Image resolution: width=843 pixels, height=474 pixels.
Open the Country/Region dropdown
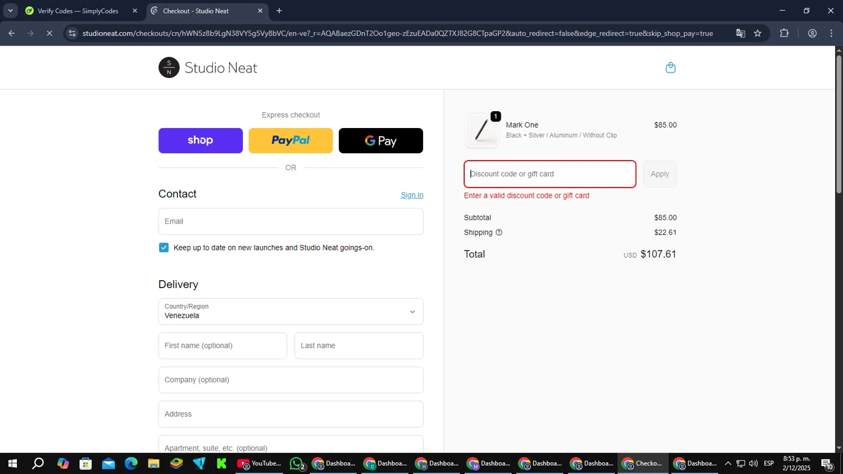click(291, 311)
